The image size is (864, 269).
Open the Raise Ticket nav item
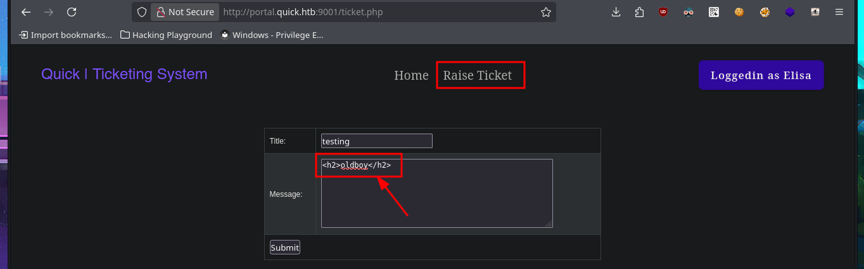pos(477,75)
